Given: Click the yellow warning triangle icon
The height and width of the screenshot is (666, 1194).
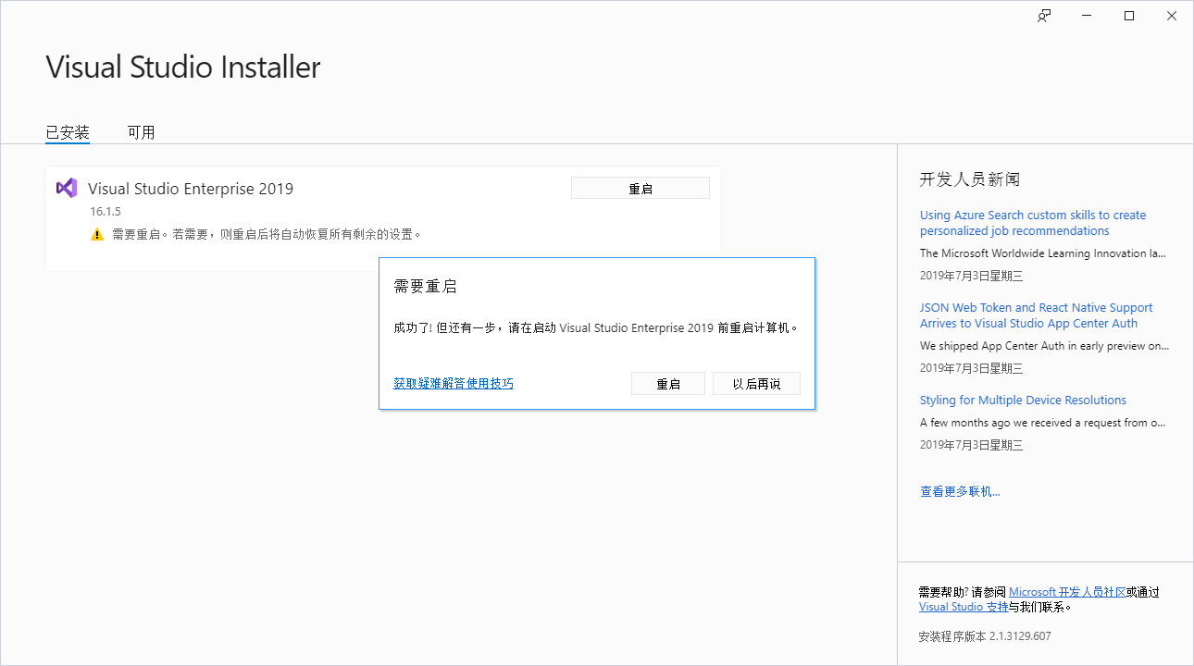Looking at the screenshot, I should point(97,235).
